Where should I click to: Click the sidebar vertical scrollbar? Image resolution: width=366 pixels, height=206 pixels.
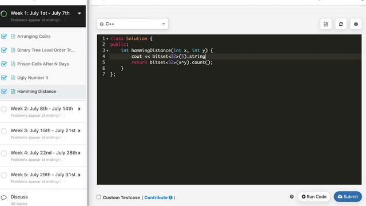tap(88, 103)
